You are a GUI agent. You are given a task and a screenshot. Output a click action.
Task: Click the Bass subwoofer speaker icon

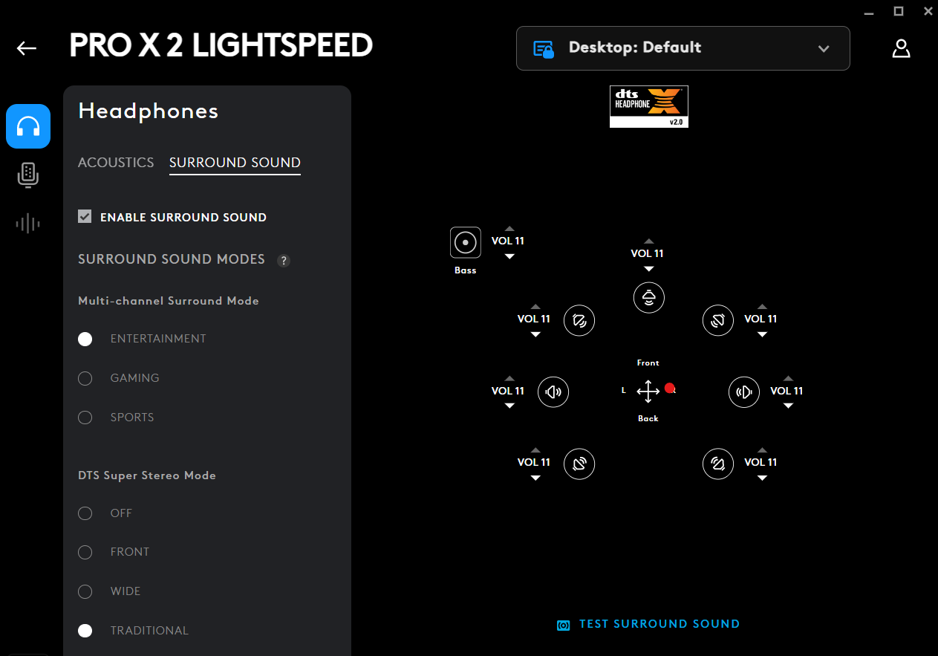pyautogui.click(x=466, y=242)
